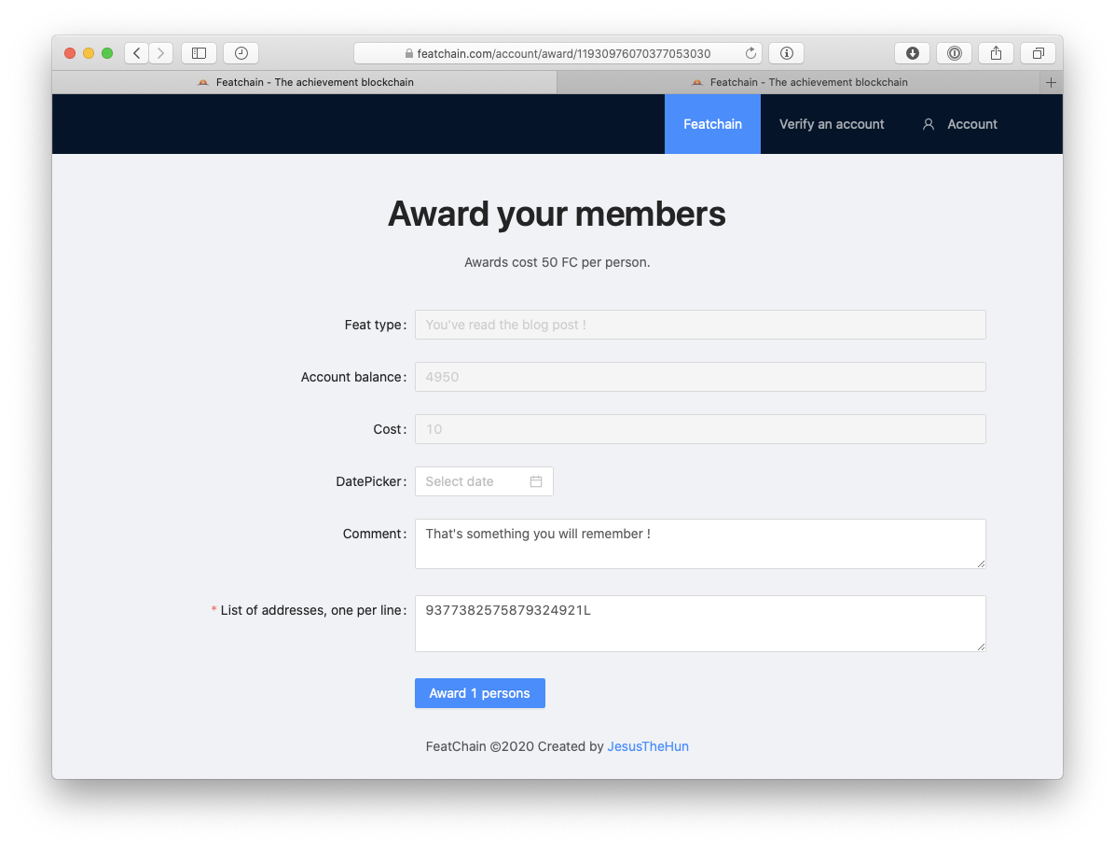Click the text Awards cost 50 FC per person
Screen dimensions: 1115x848
click(557, 262)
